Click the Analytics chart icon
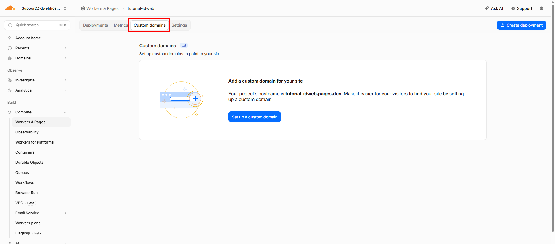 point(10,90)
